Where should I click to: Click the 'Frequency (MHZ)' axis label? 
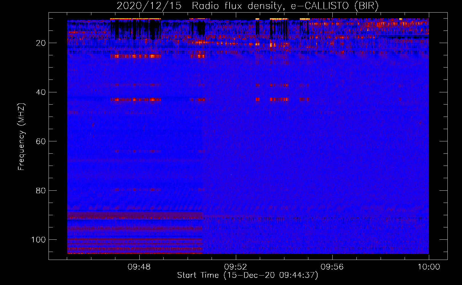22,137
